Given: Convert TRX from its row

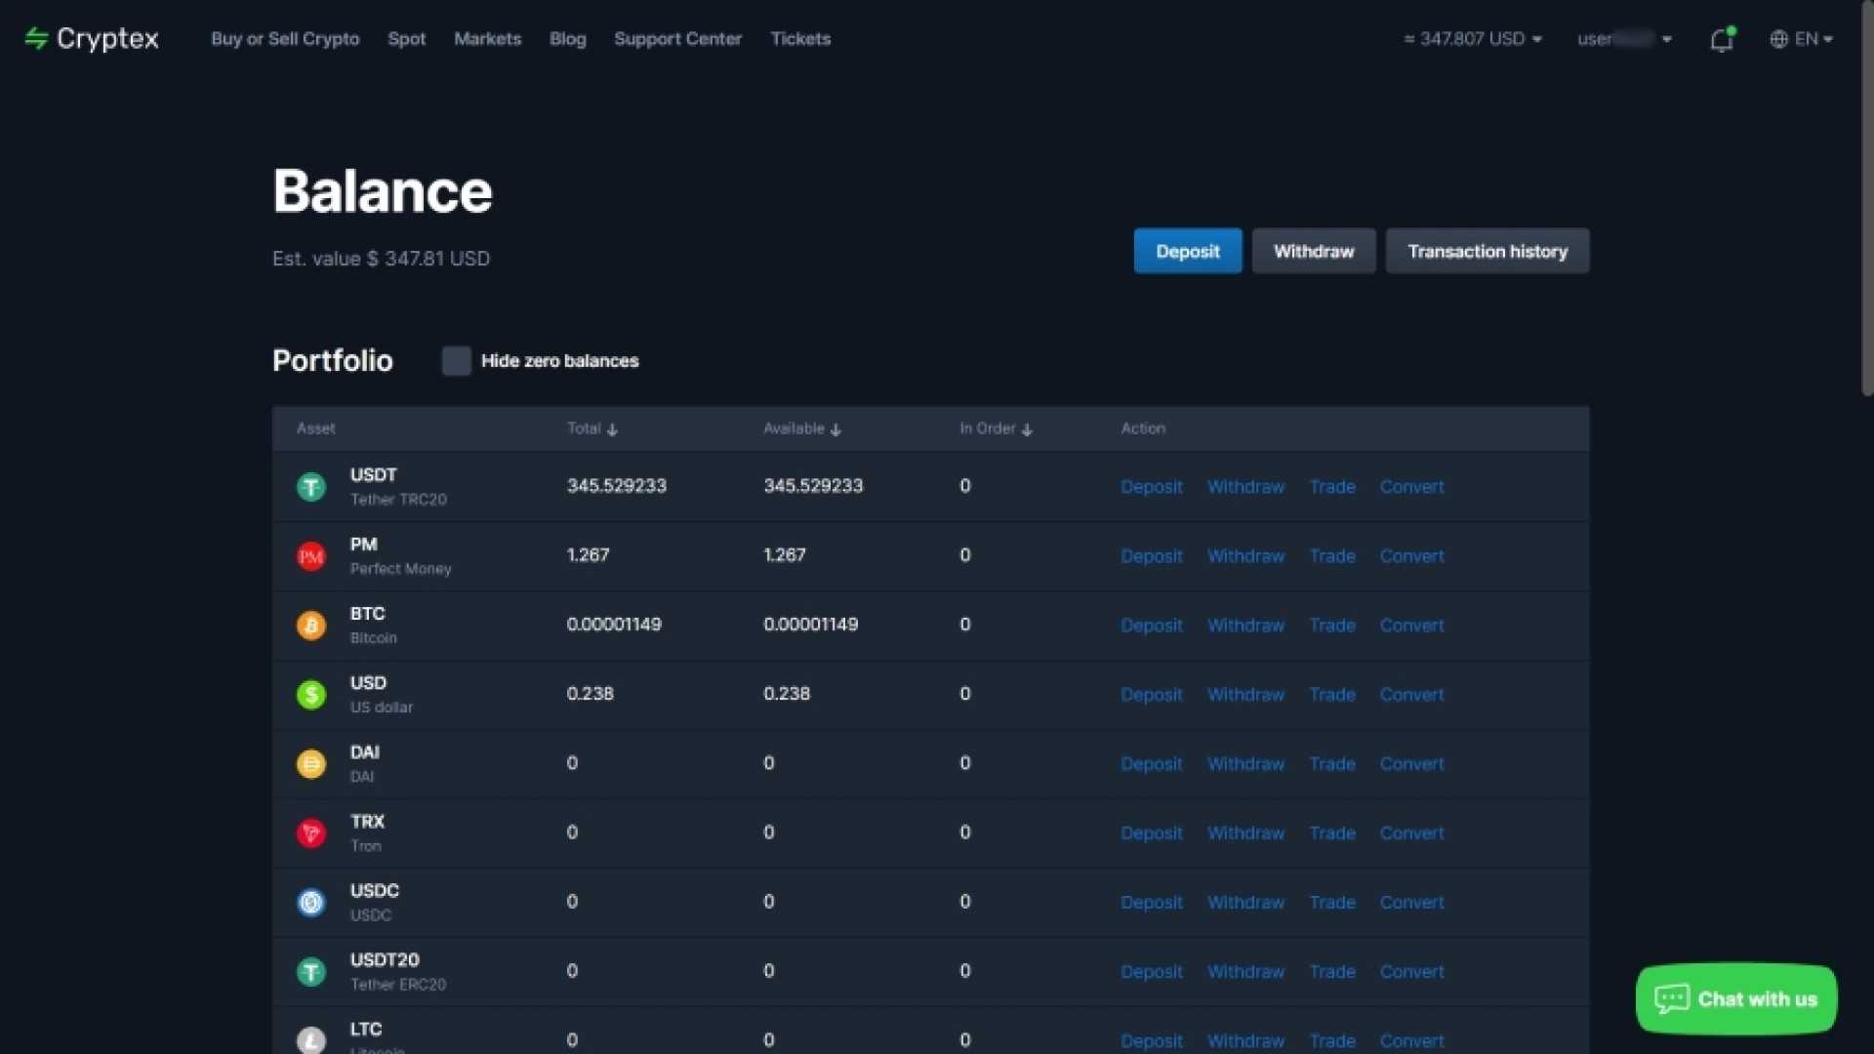Looking at the screenshot, I should (x=1411, y=832).
